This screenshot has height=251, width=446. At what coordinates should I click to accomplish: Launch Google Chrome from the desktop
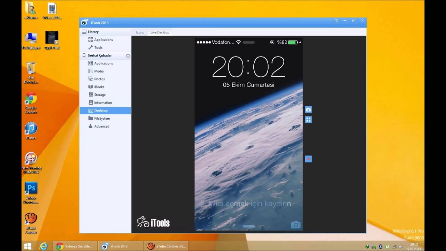click(x=31, y=104)
